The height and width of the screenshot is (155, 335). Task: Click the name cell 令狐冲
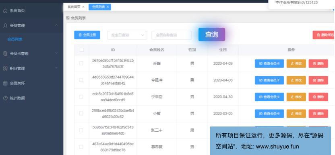click(157, 80)
